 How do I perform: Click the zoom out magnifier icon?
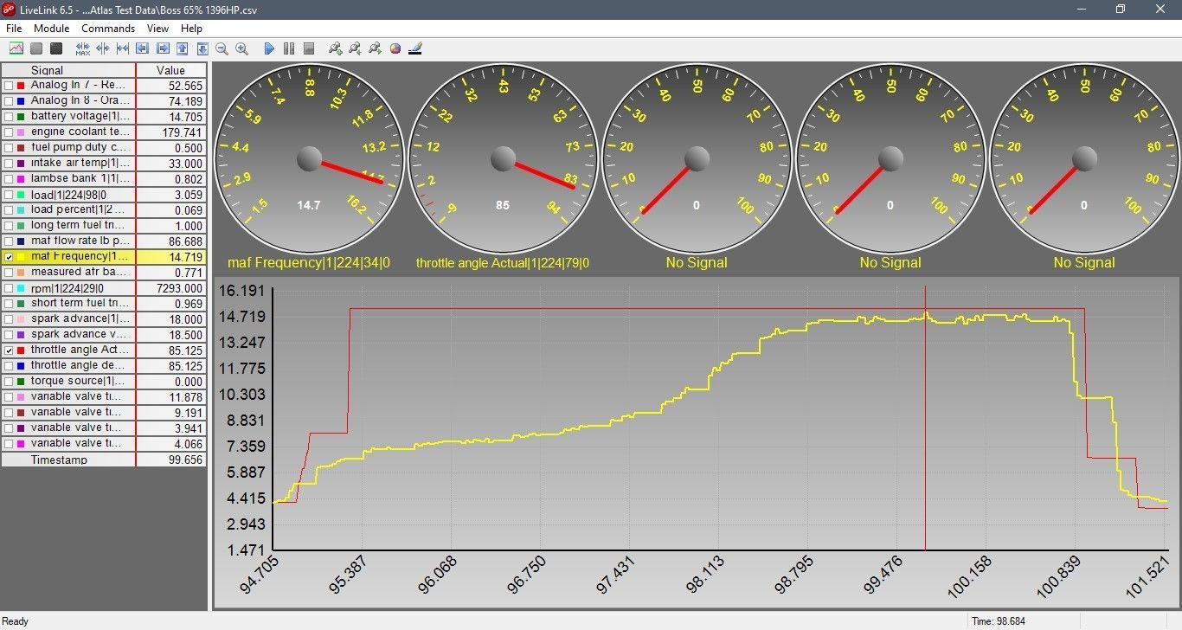tap(222, 48)
